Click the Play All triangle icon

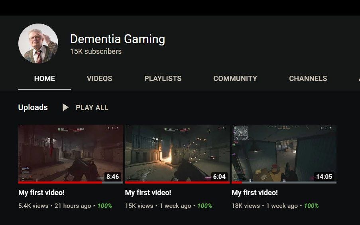pos(65,107)
